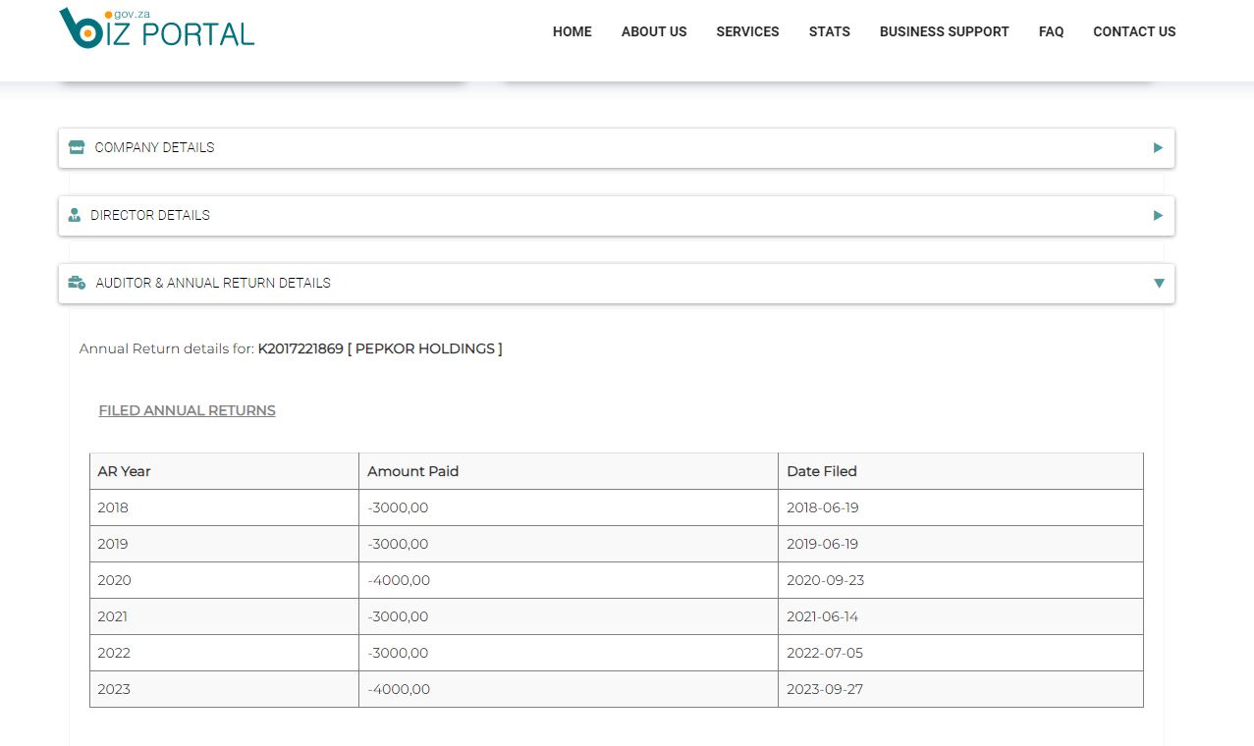The height and width of the screenshot is (746, 1254).
Task: Click the Date Filed column header
Action: 822,471
